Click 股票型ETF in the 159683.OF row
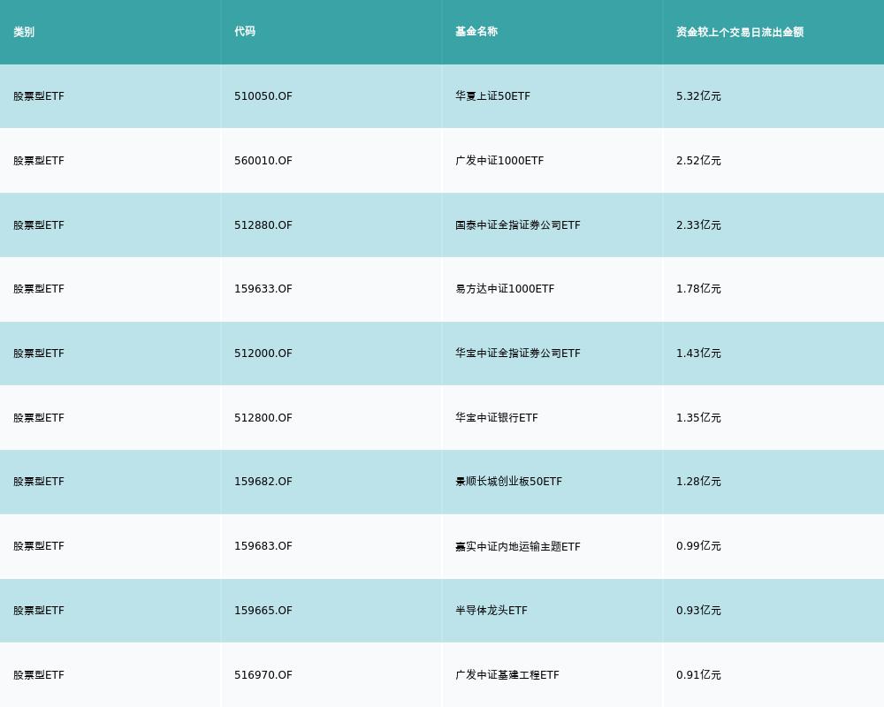The image size is (884, 707). 39,546
